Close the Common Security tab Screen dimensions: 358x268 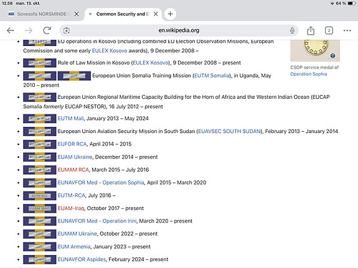(156, 14)
